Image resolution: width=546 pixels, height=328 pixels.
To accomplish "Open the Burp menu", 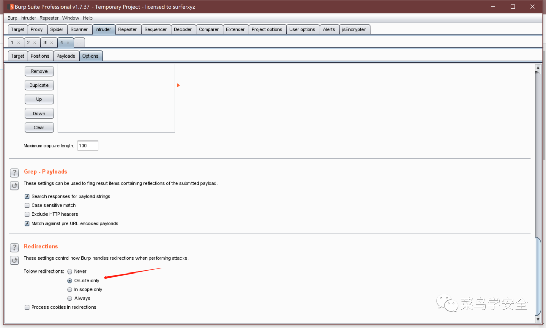I will (x=12, y=18).
